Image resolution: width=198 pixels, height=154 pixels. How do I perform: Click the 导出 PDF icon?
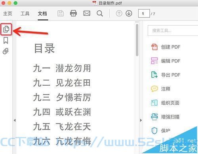(154, 75)
